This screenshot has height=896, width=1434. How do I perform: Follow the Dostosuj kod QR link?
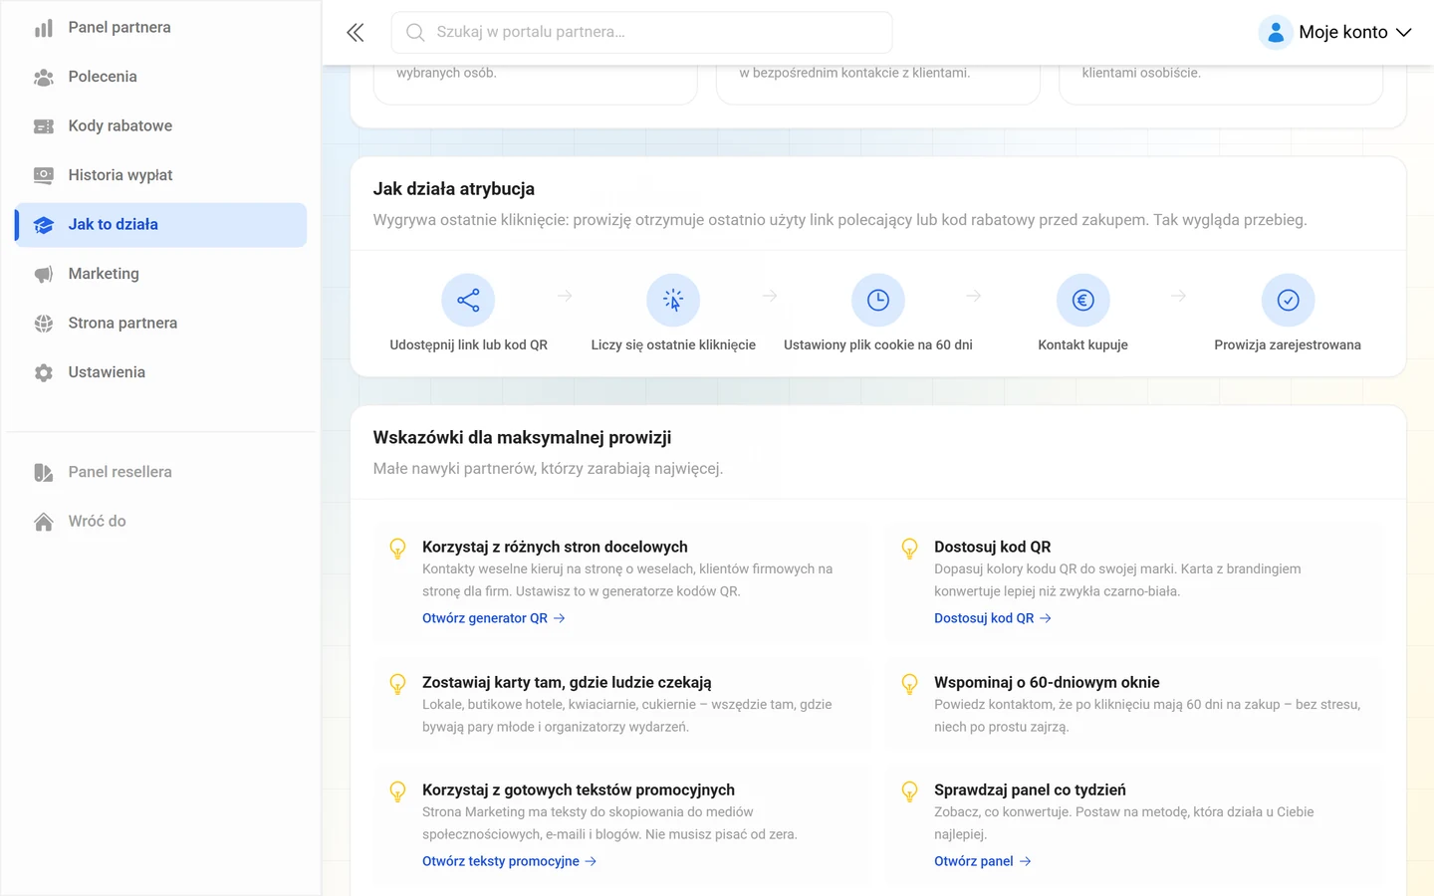(993, 618)
